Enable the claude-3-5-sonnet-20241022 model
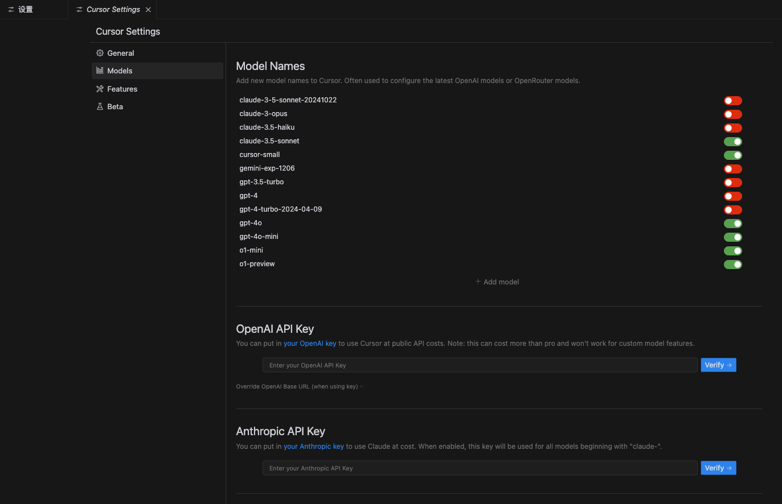The height and width of the screenshot is (504, 782). (x=733, y=101)
